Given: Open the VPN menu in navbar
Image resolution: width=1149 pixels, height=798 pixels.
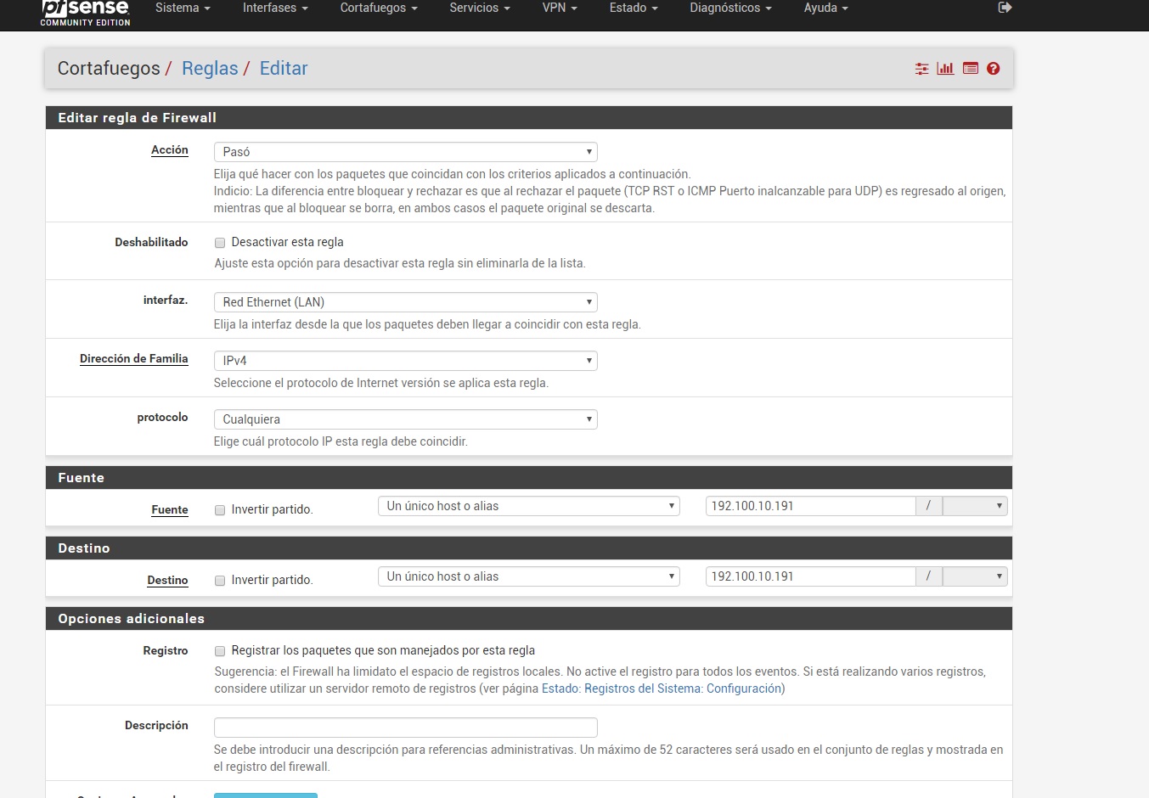Looking at the screenshot, I should tap(560, 8).
